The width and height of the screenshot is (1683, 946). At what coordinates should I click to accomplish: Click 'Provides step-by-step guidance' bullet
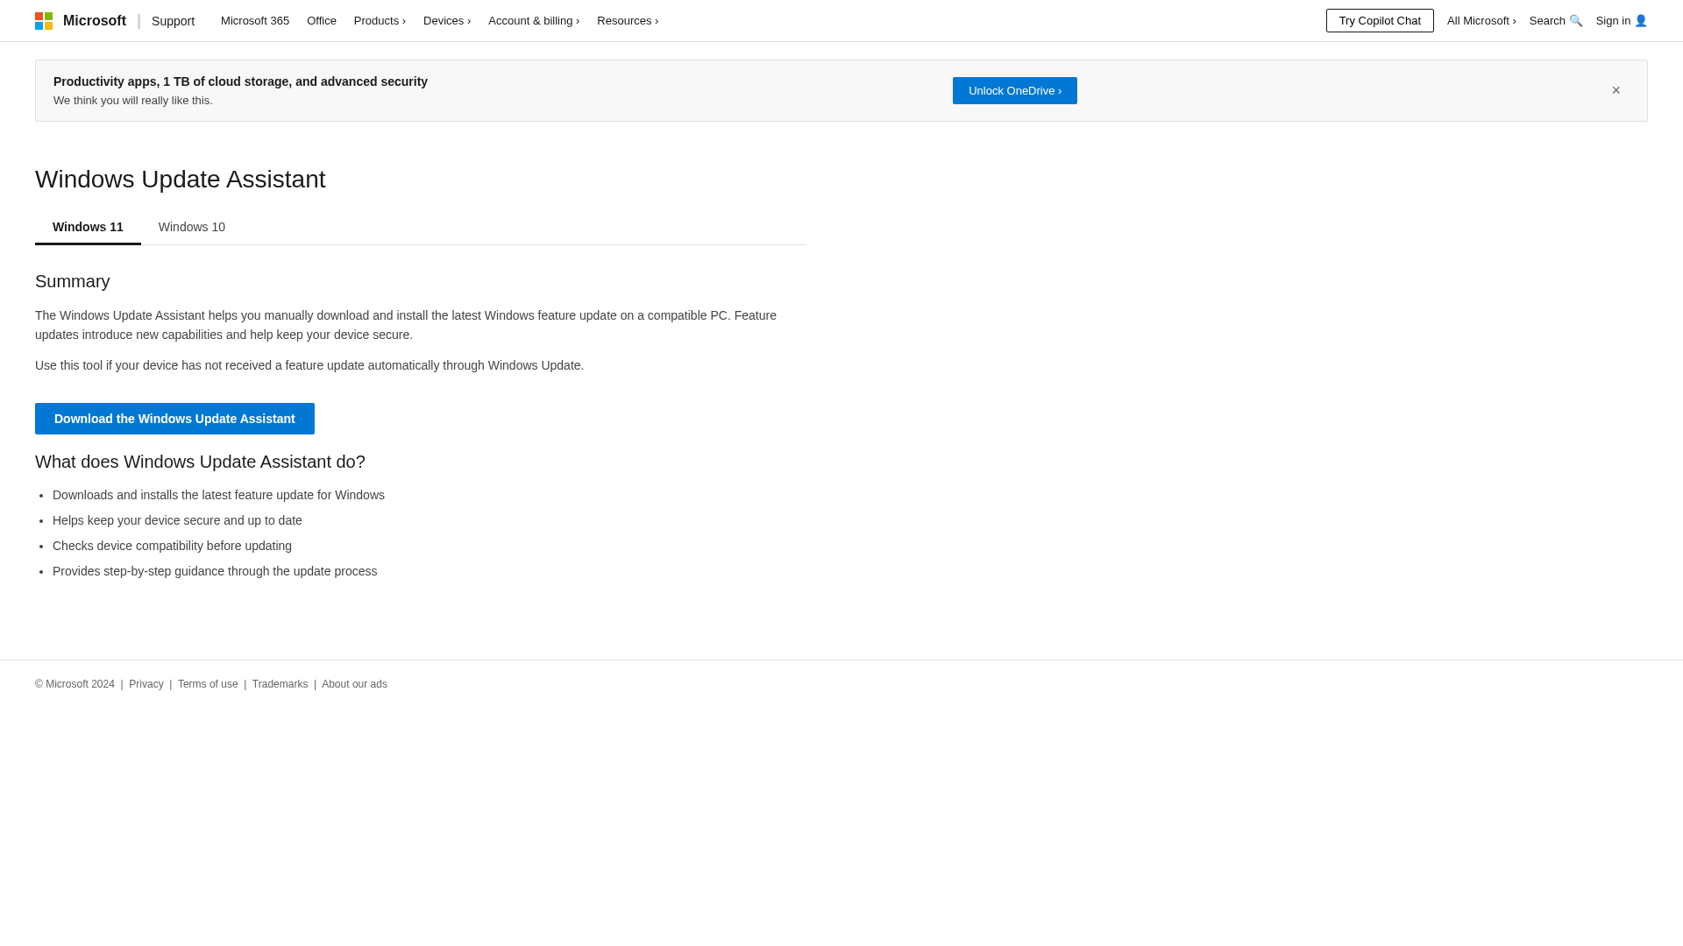point(215,571)
